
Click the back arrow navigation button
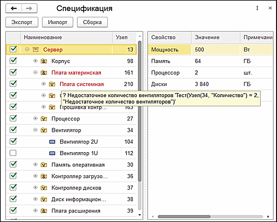[x=13, y=9]
